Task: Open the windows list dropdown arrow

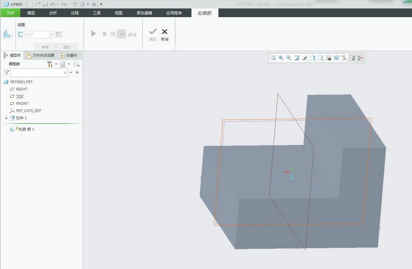Action: (88, 5)
